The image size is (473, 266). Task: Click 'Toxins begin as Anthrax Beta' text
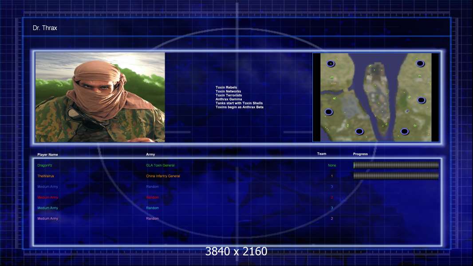click(x=240, y=107)
